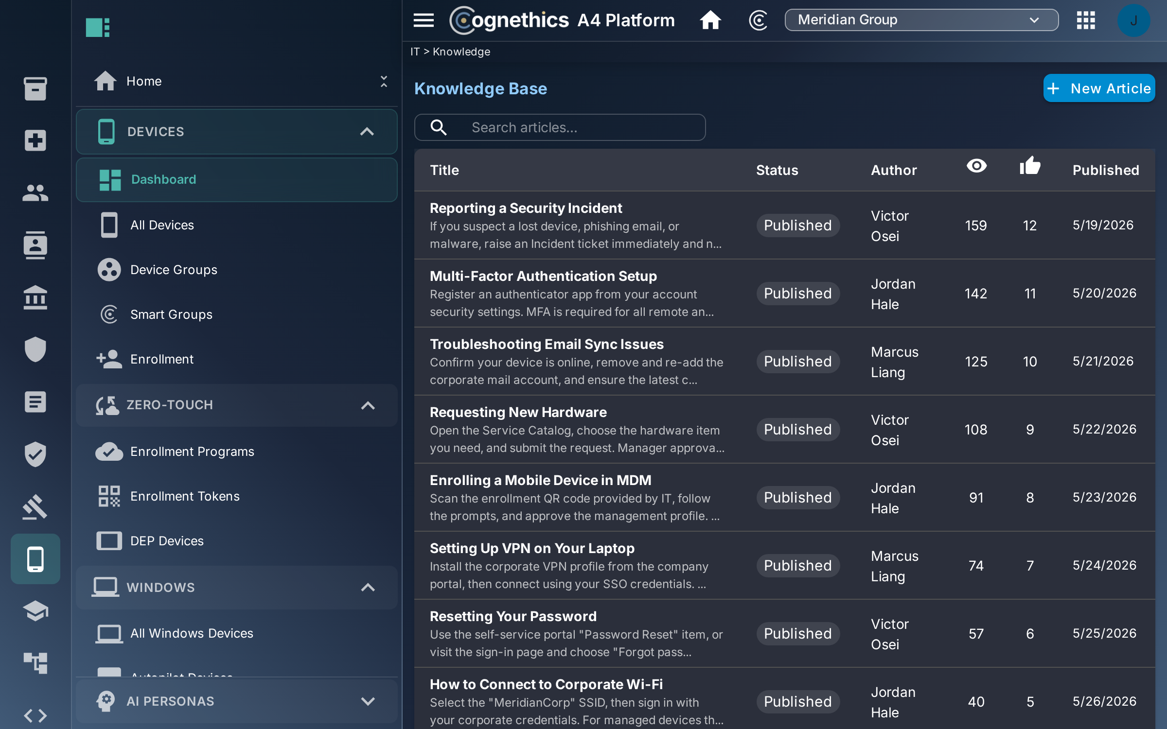Viewport: 1167px width, 729px height.
Task: Click the J user avatar
Action: 1133,20
